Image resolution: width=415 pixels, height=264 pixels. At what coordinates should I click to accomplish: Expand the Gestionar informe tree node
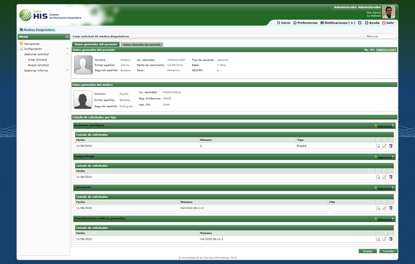point(67,71)
